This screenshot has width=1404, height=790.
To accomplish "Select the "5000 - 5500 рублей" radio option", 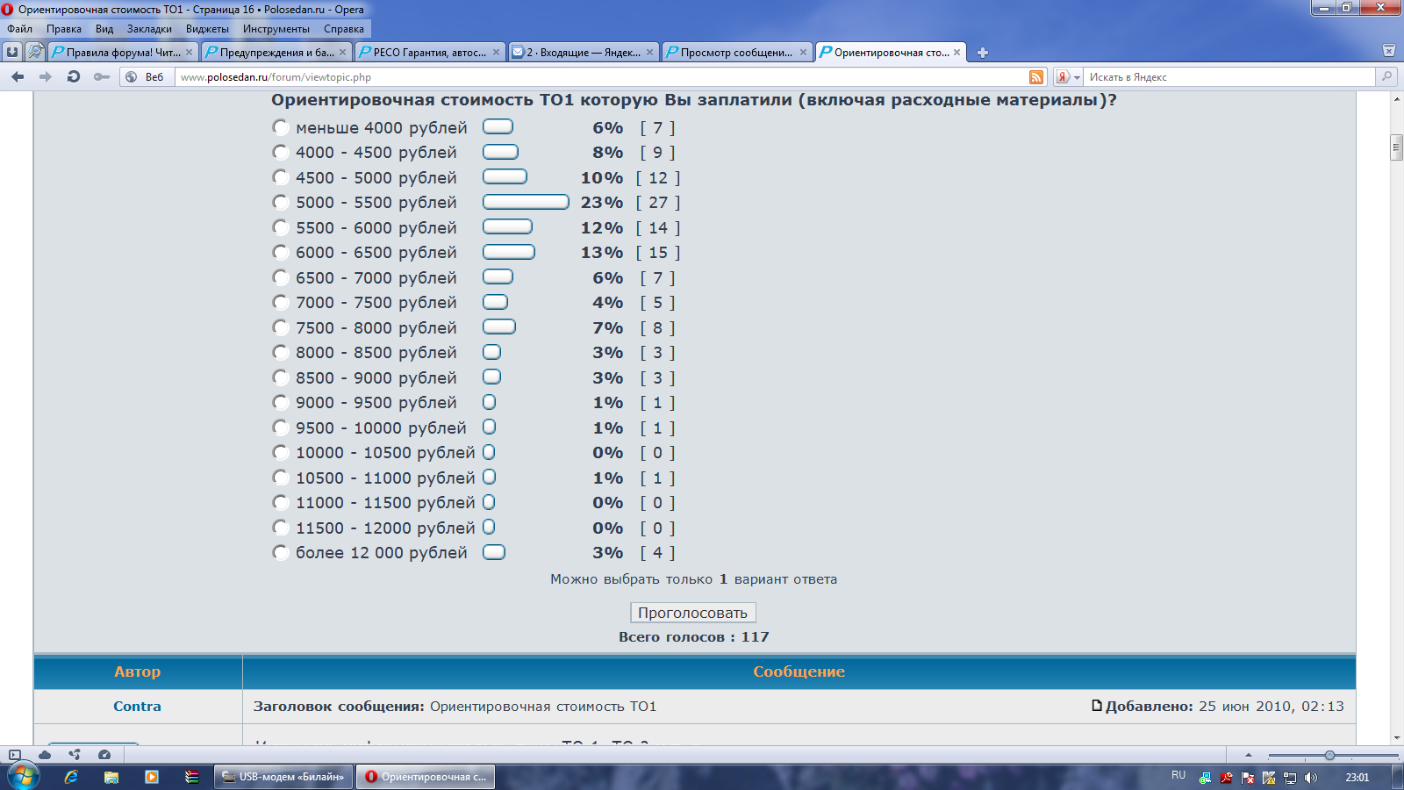I will click(281, 203).
